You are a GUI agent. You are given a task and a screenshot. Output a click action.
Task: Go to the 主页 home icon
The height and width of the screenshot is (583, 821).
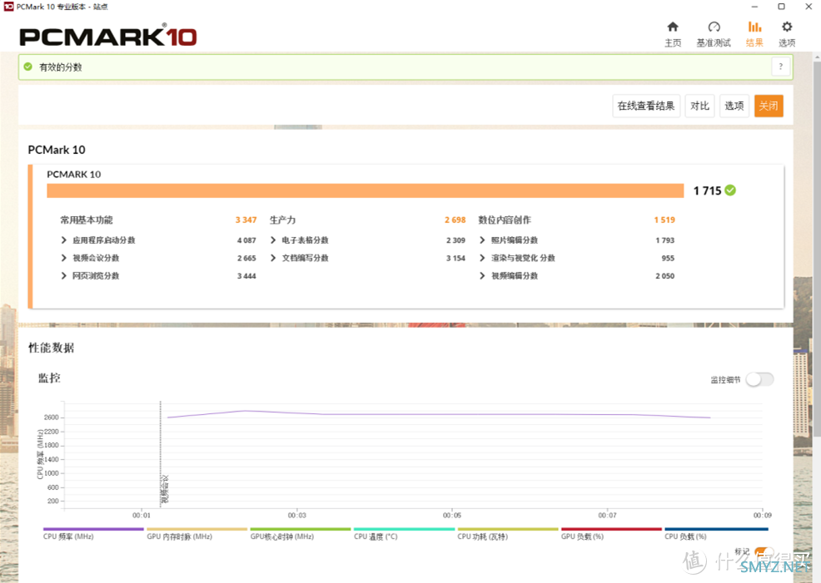pyautogui.click(x=673, y=27)
